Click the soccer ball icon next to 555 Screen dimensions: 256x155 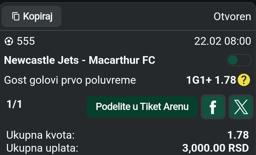9,41
